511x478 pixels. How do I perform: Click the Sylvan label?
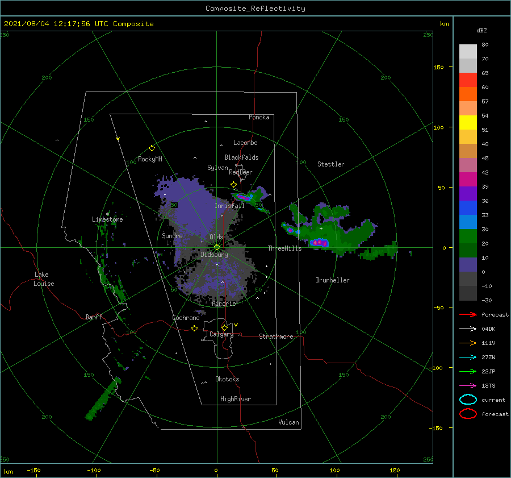(x=217, y=168)
